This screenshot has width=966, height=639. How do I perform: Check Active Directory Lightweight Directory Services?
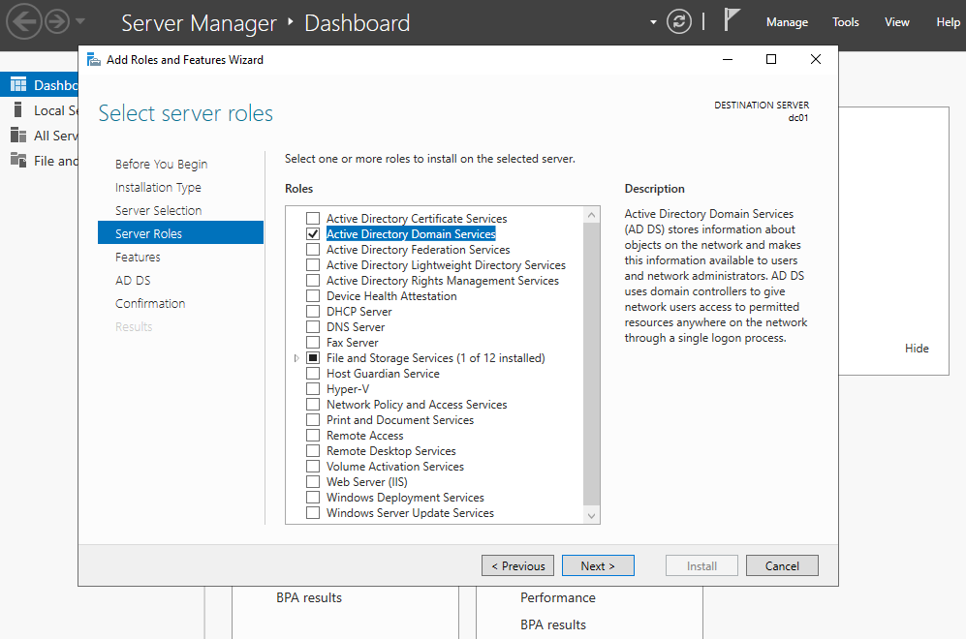pyautogui.click(x=313, y=264)
